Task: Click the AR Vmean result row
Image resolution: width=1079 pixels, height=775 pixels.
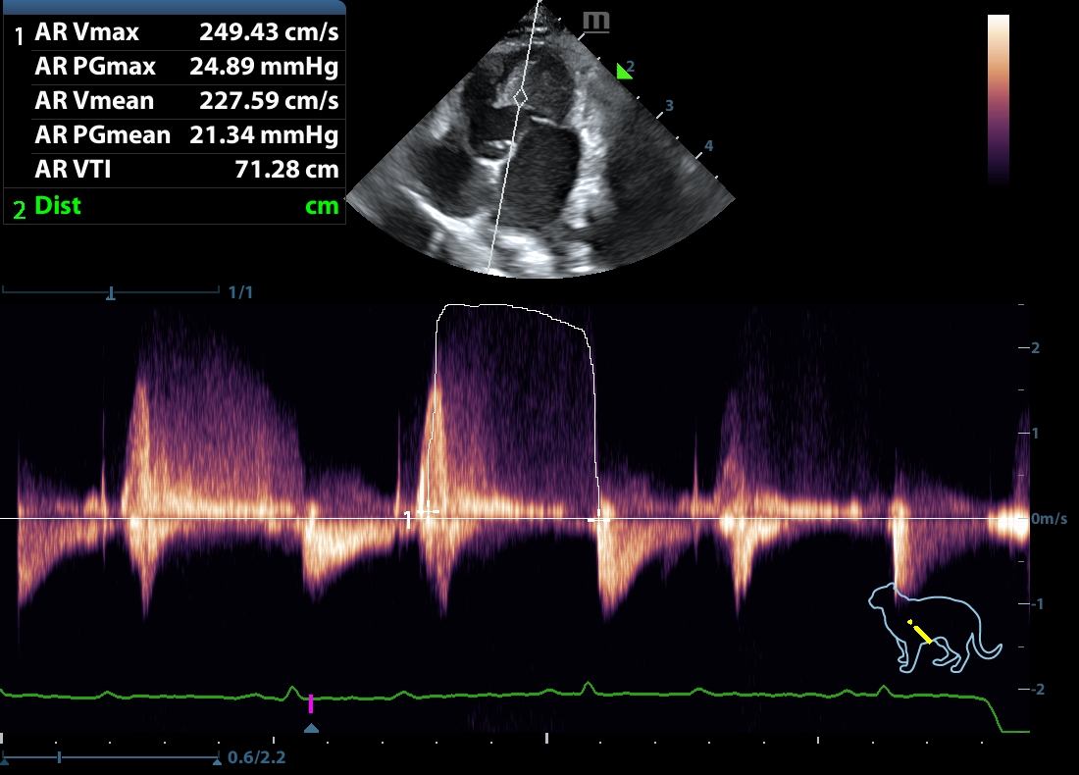Action: tap(186, 101)
